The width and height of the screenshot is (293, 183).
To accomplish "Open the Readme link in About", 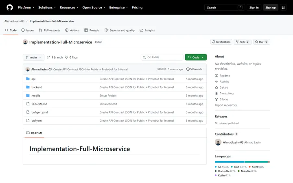I will point(222,76).
